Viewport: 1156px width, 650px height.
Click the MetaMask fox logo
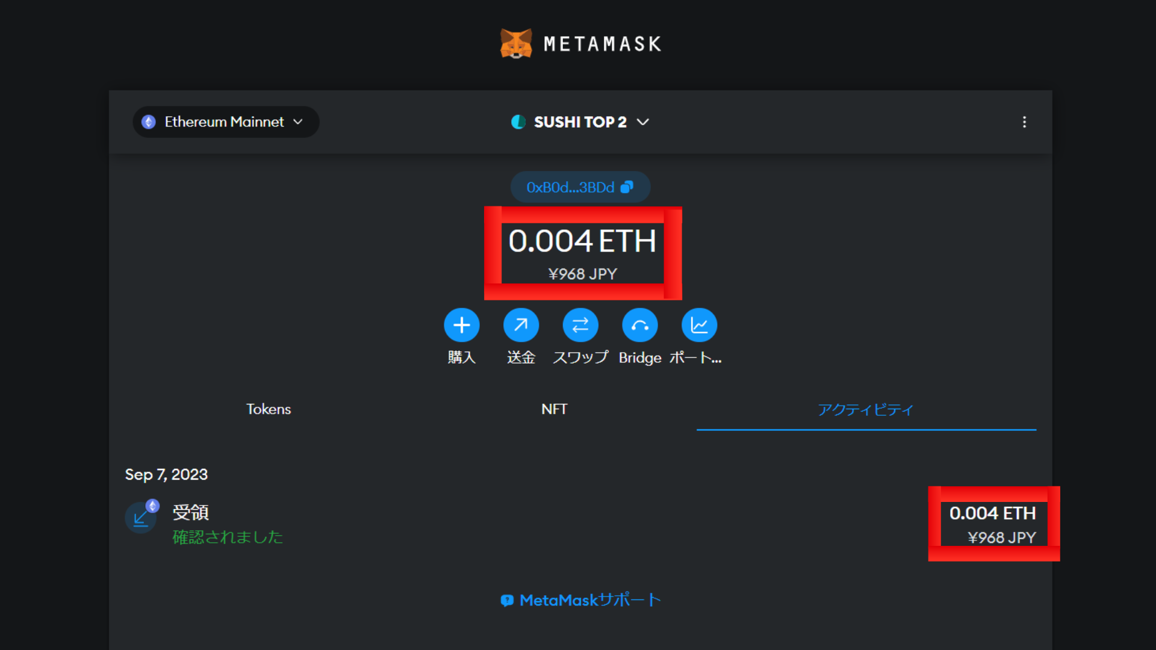516,43
